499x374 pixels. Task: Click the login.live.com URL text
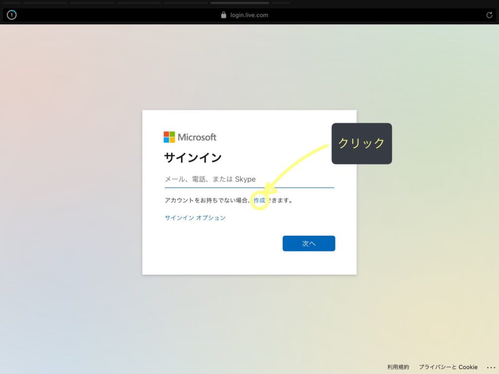tap(249, 15)
